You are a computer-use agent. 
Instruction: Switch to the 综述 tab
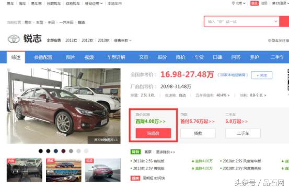coord(16,57)
